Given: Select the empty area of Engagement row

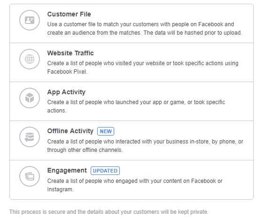Looking at the screenshot, I should [186, 170].
